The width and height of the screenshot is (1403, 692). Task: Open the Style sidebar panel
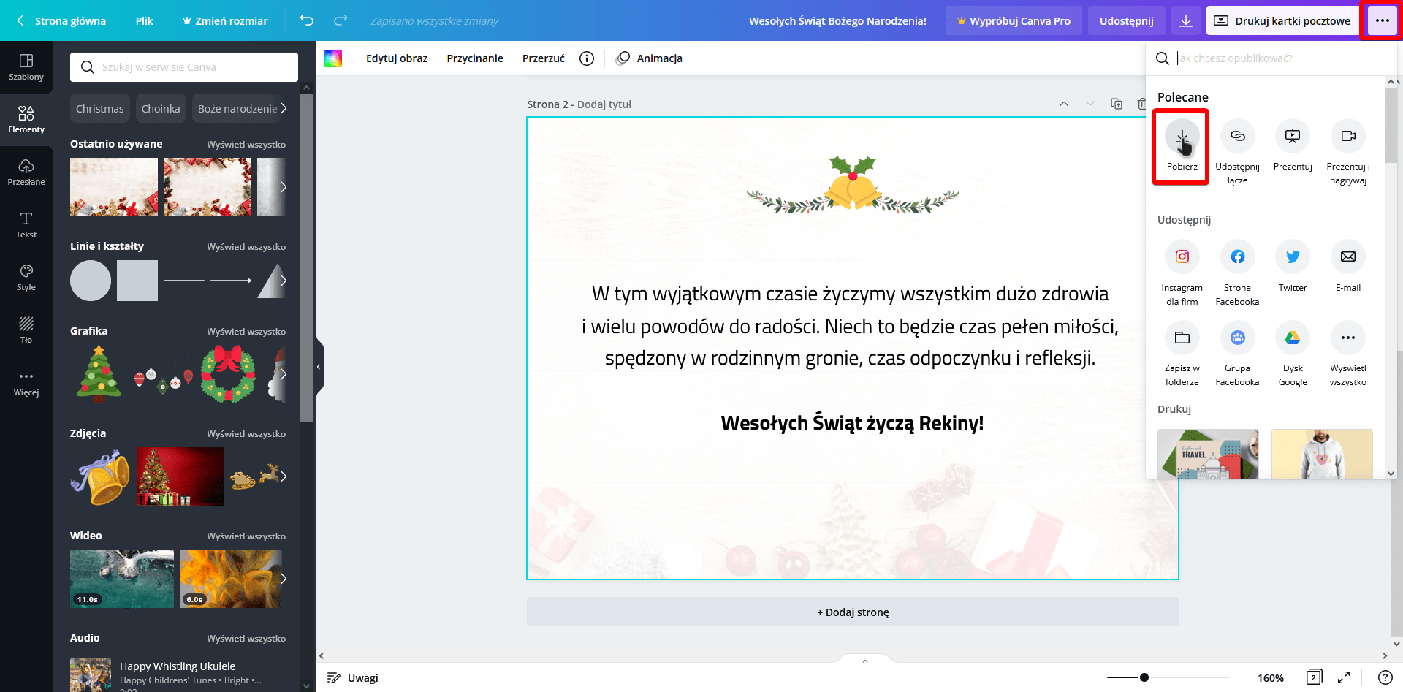(26, 278)
